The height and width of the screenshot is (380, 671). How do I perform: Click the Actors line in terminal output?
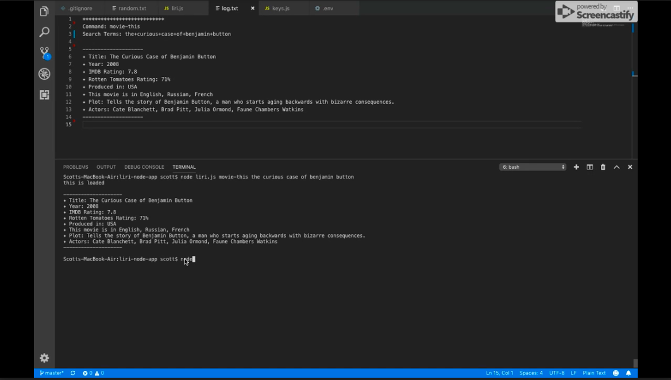(x=170, y=242)
